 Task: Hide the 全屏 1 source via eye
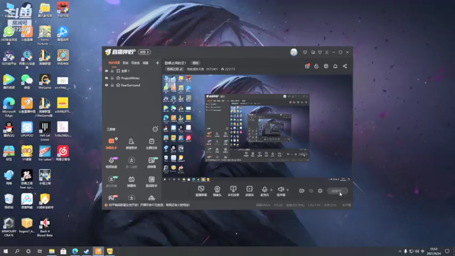[x=106, y=71]
